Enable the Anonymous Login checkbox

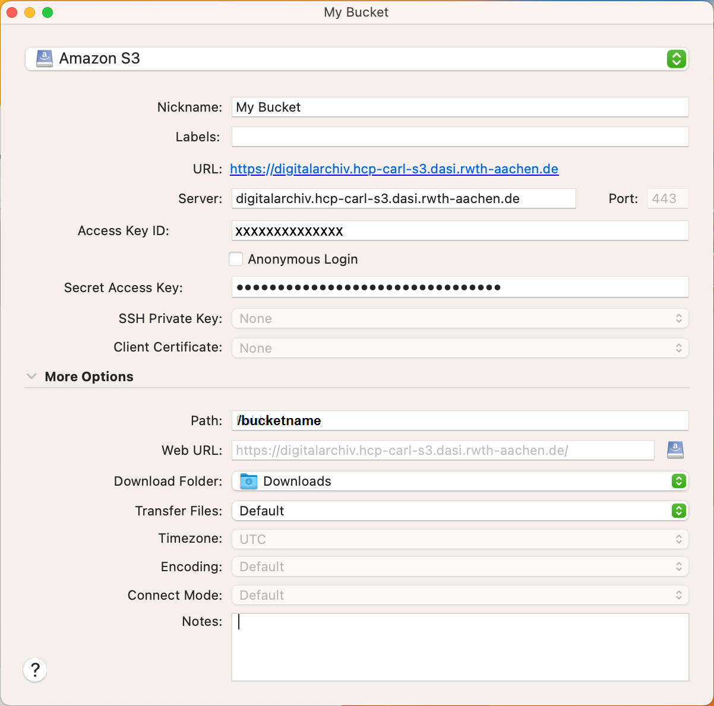[x=236, y=259]
